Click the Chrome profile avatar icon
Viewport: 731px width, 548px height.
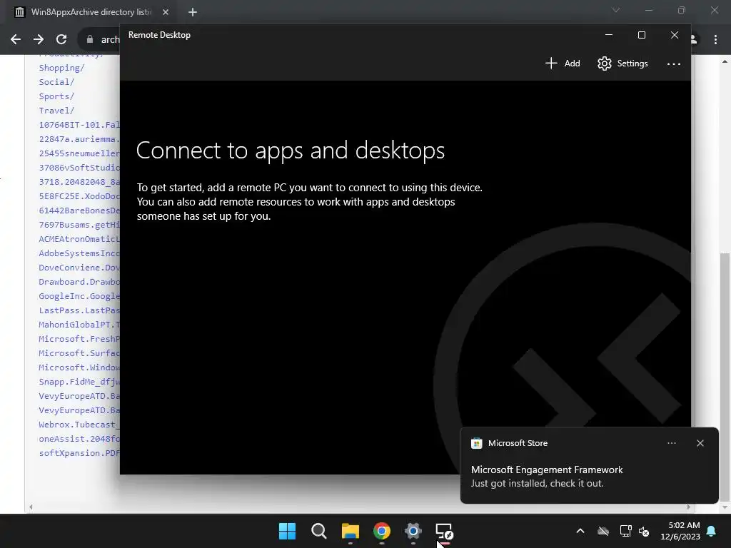point(694,40)
